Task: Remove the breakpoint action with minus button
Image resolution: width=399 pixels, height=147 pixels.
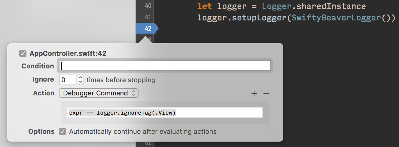Action: [x=266, y=93]
